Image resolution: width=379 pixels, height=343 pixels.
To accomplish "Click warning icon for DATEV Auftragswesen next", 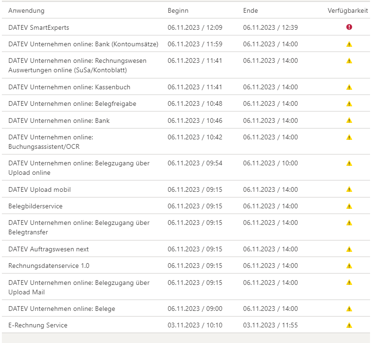I will [349, 249].
